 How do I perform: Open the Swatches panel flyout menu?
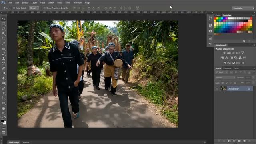(x=254, y=15)
